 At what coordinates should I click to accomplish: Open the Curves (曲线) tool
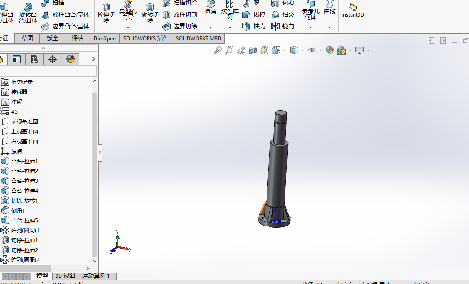(329, 8)
